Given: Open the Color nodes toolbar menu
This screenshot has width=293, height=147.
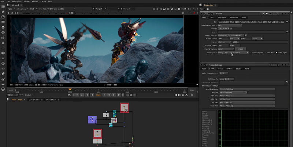Looking at the screenshot, I should coord(3,27).
